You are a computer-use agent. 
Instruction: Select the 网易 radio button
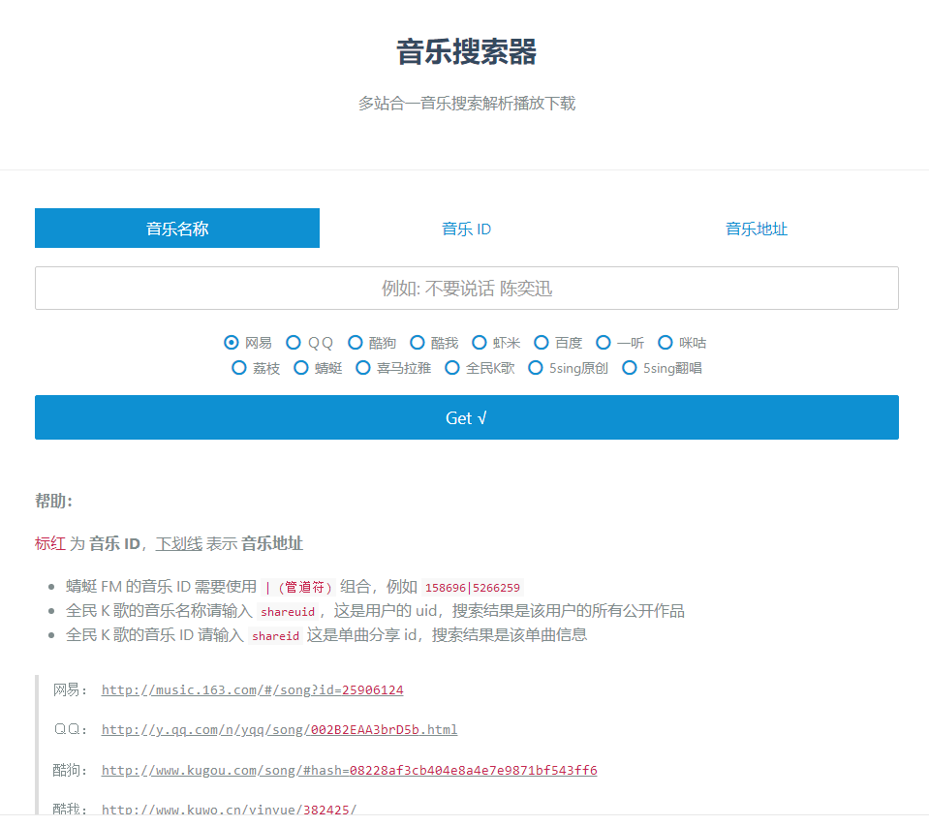pos(232,343)
